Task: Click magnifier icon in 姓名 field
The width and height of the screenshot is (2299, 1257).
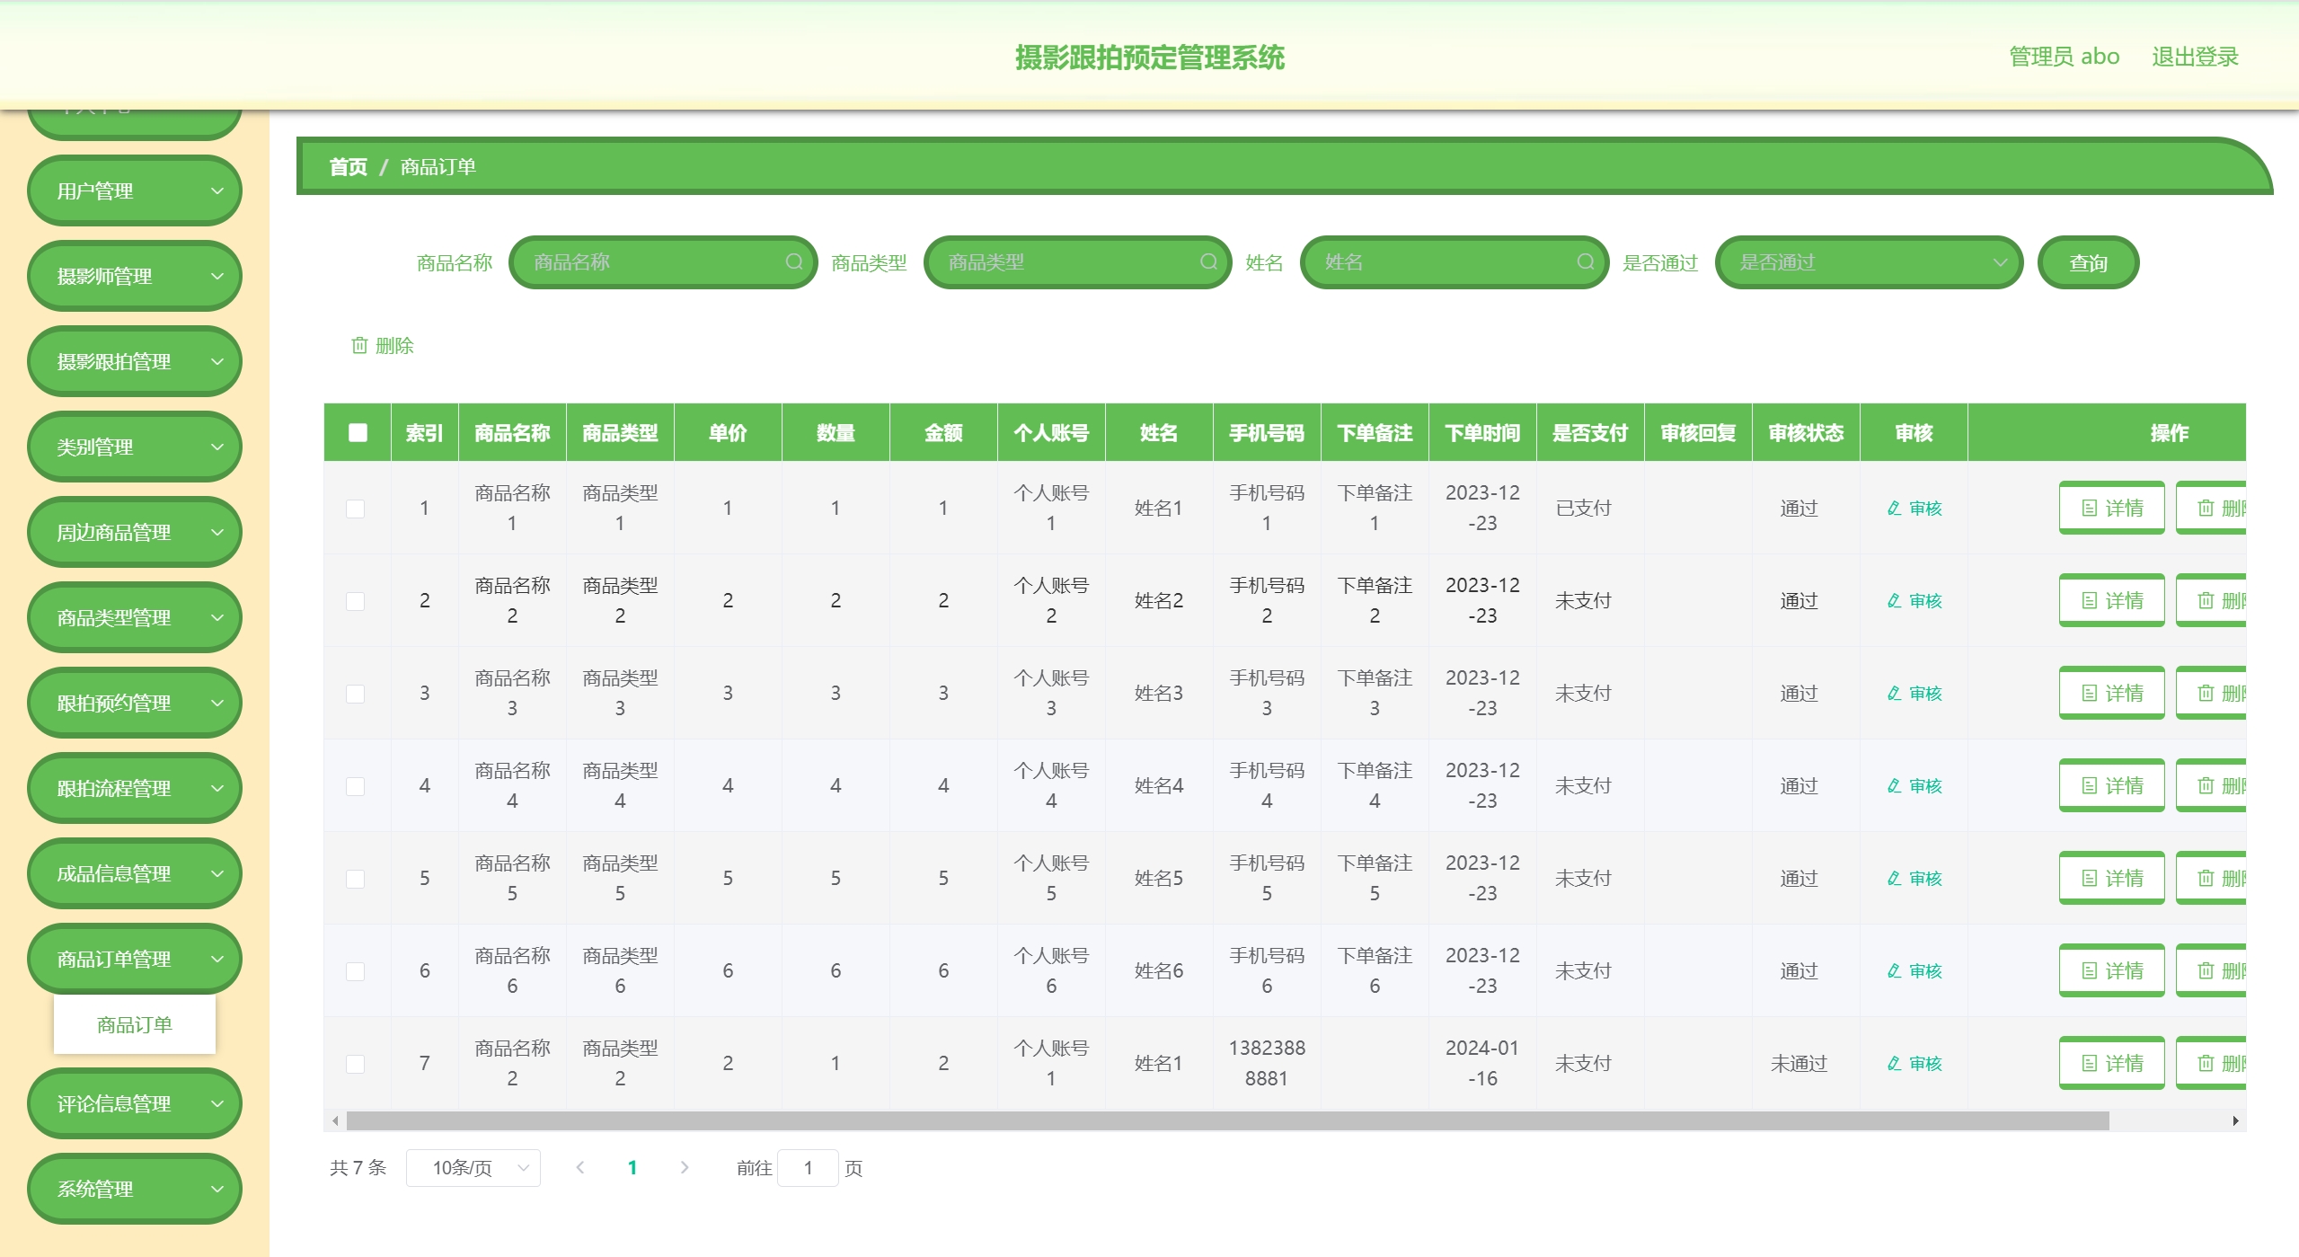Action: pyautogui.click(x=1585, y=262)
